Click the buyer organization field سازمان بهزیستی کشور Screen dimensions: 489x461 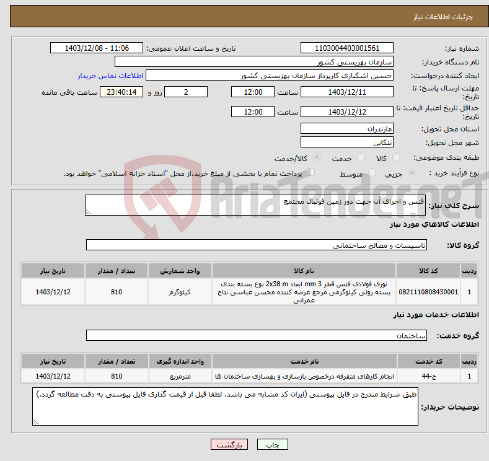tap(254, 61)
